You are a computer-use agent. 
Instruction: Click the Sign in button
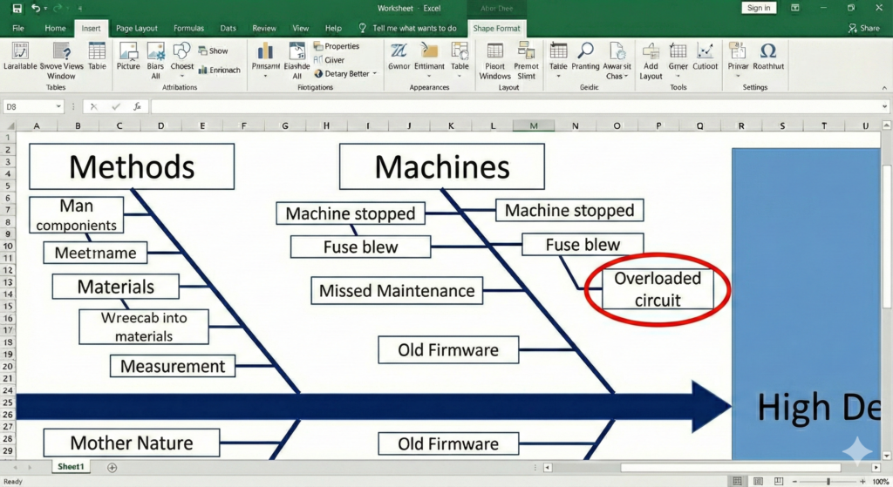tap(759, 8)
